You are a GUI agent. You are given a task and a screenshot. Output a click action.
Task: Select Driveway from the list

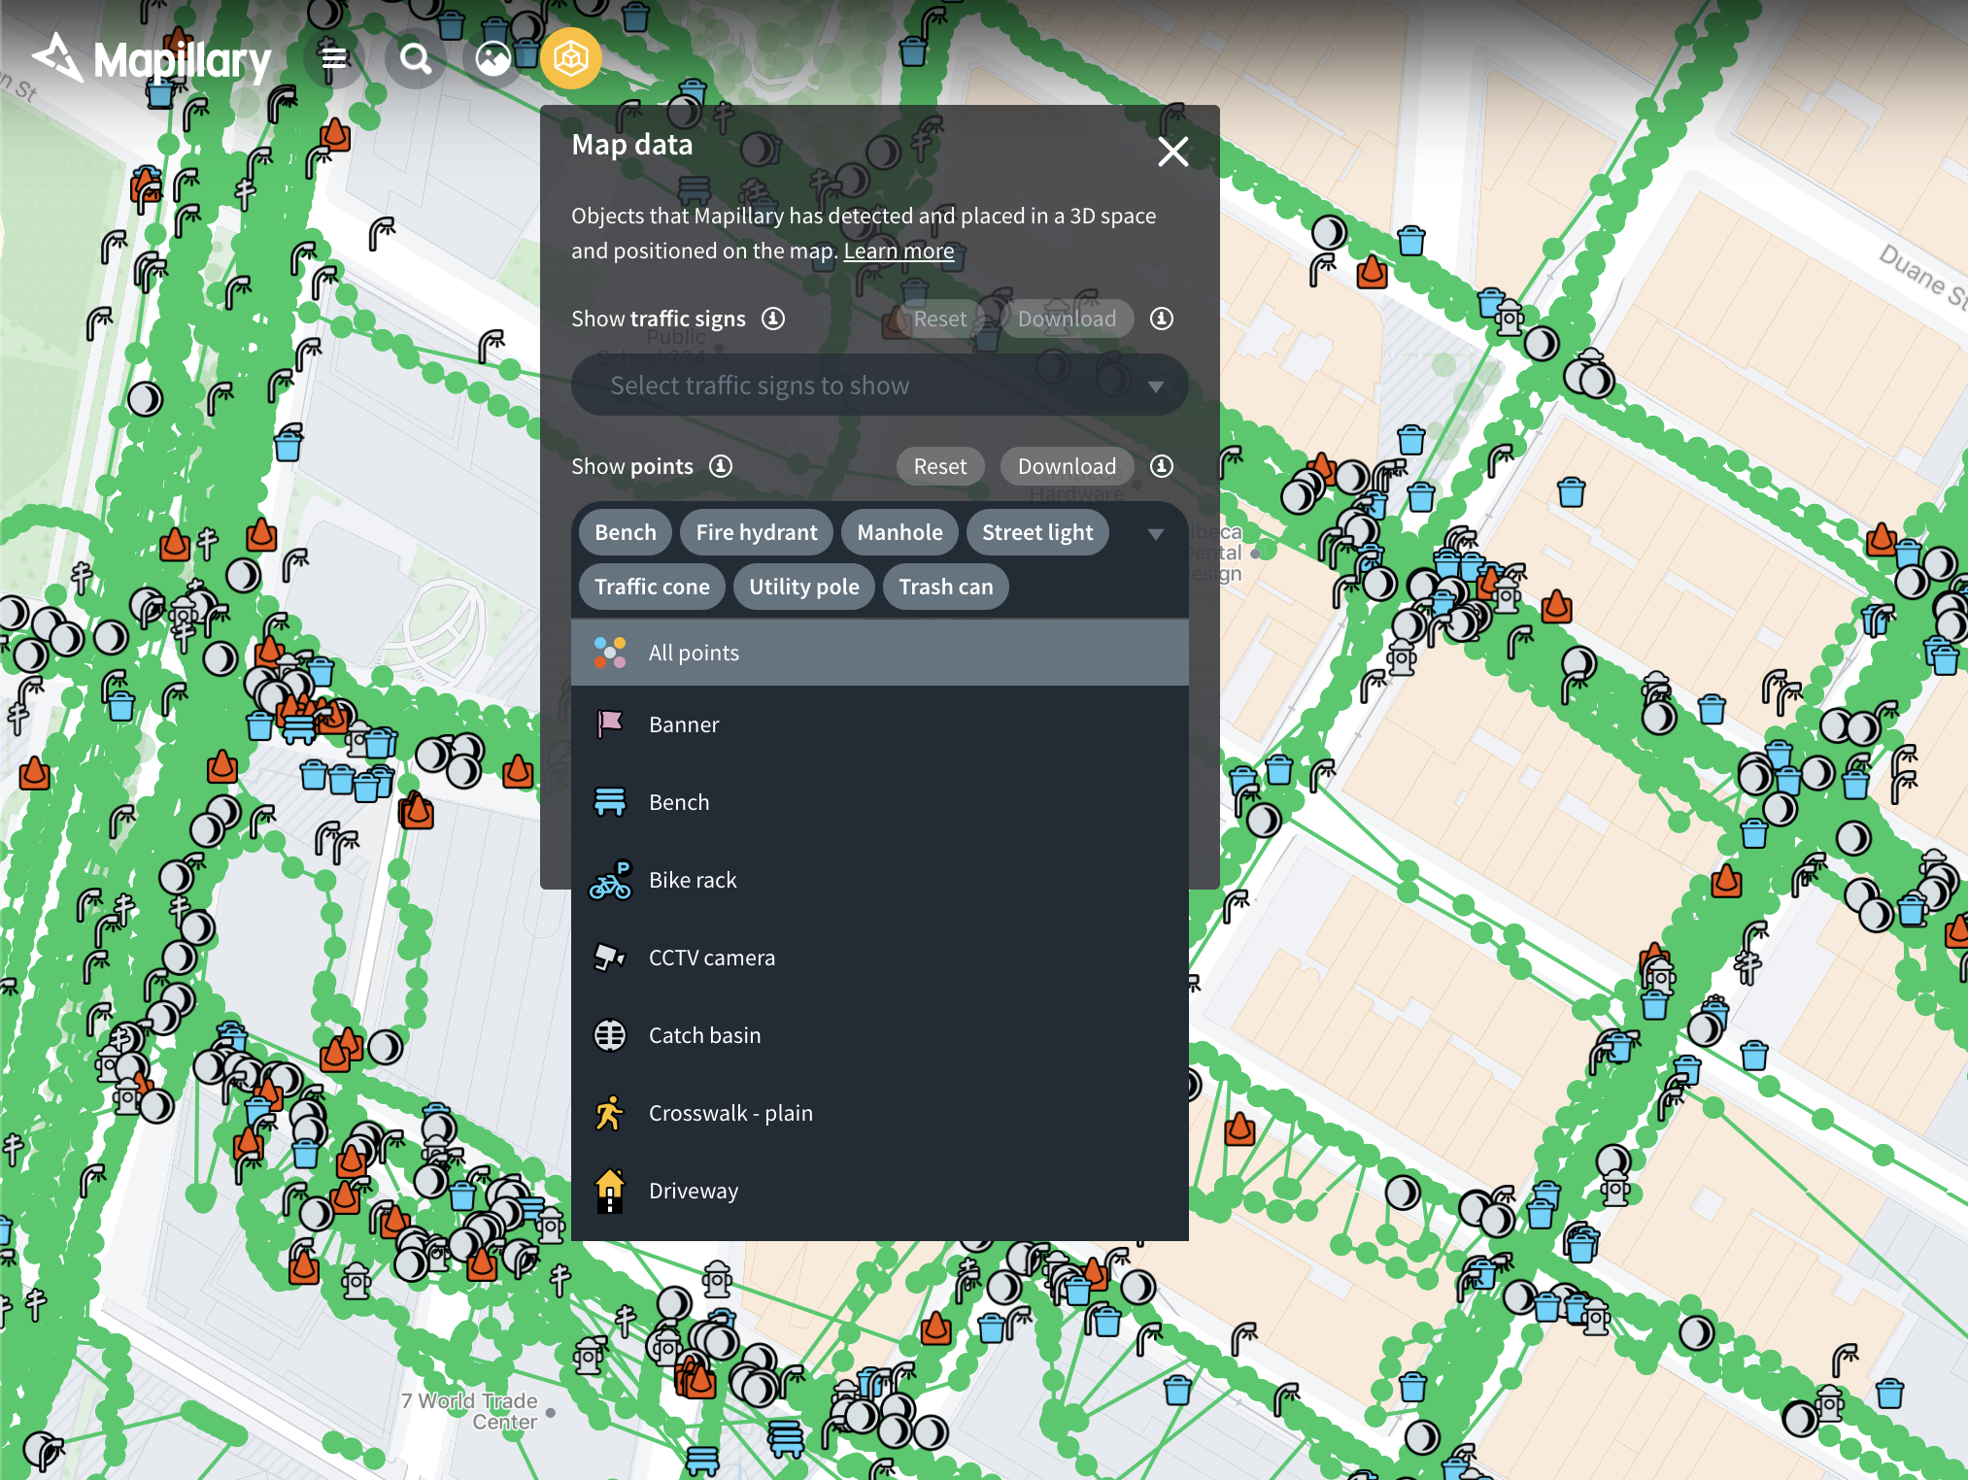pyautogui.click(x=880, y=1191)
